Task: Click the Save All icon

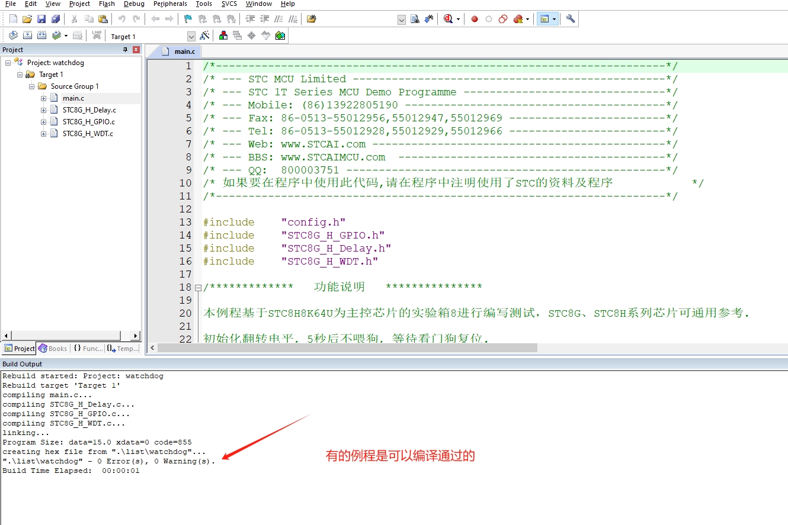Action: (56, 19)
